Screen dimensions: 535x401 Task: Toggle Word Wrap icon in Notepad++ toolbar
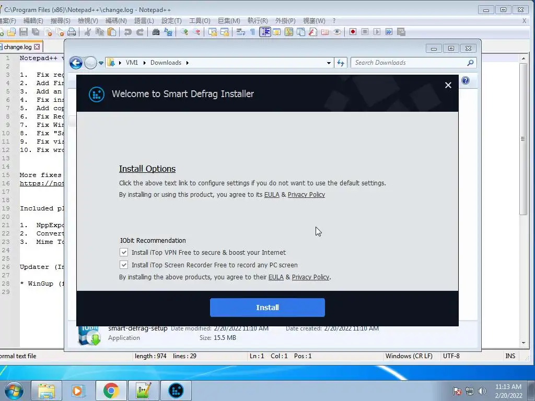click(x=241, y=32)
